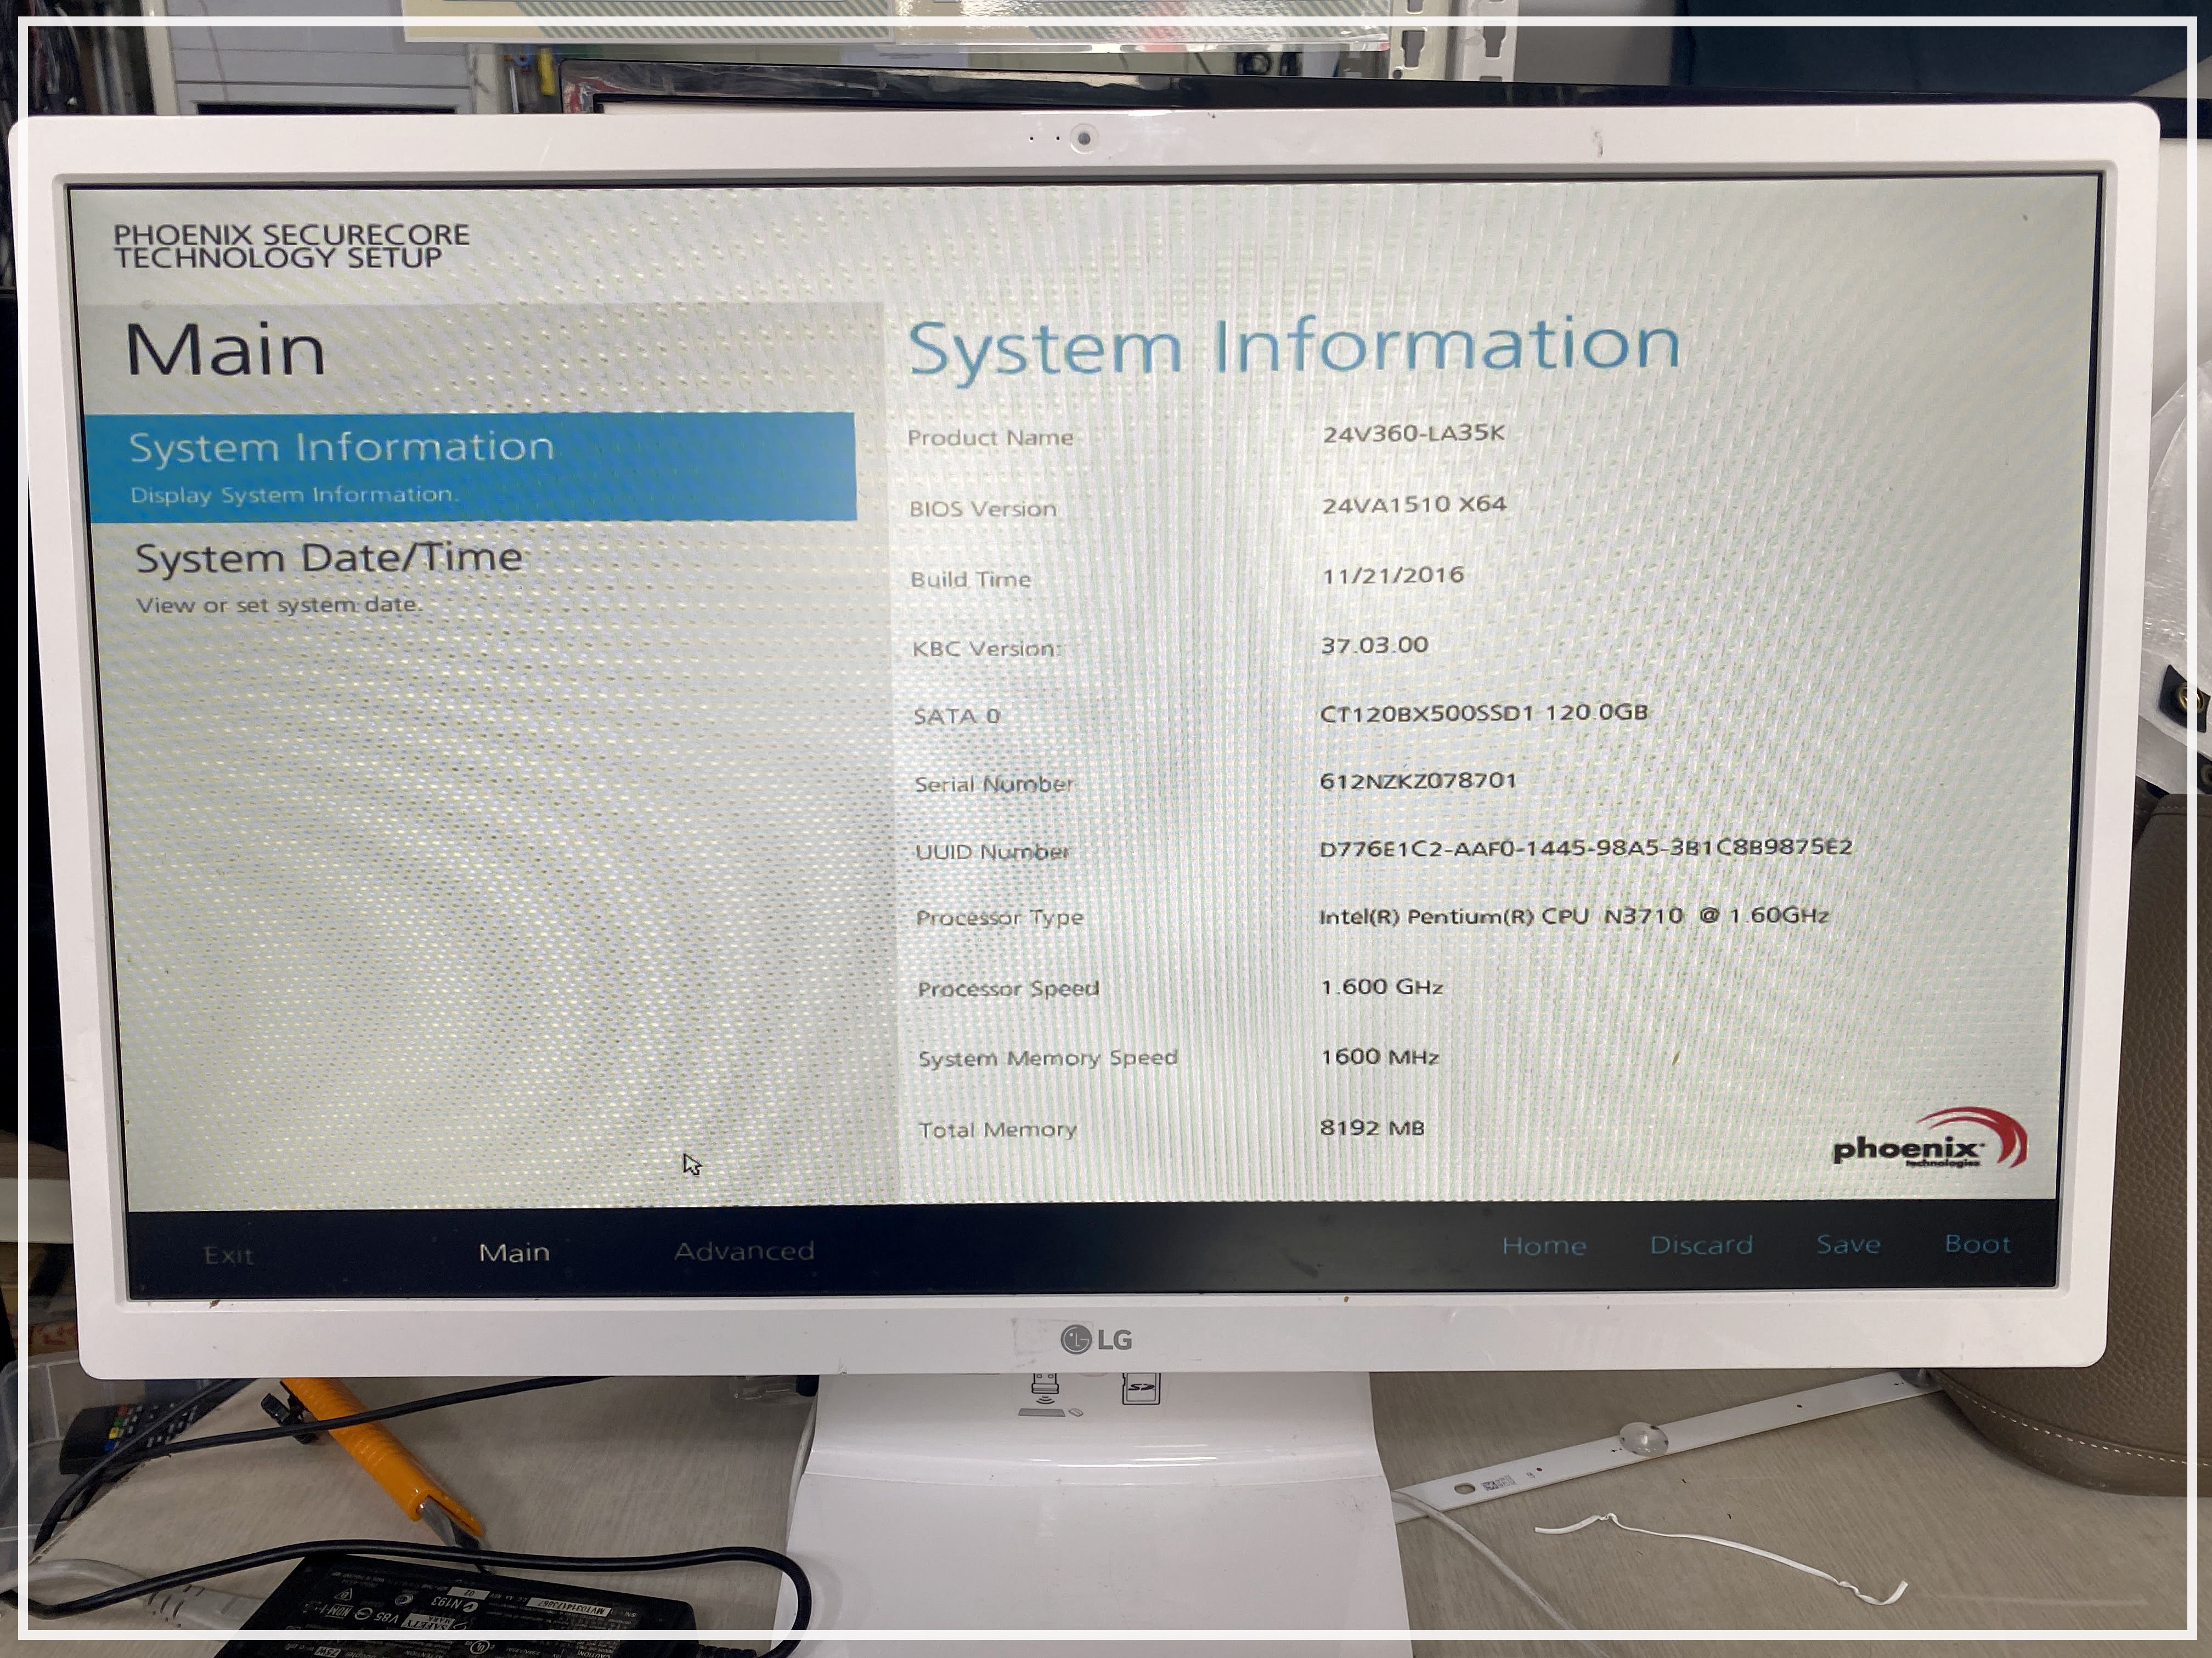Click the Total Memory 8192 MB value
Image resolution: width=2212 pixels, height=1658 pixels.
(1371, 1128)
